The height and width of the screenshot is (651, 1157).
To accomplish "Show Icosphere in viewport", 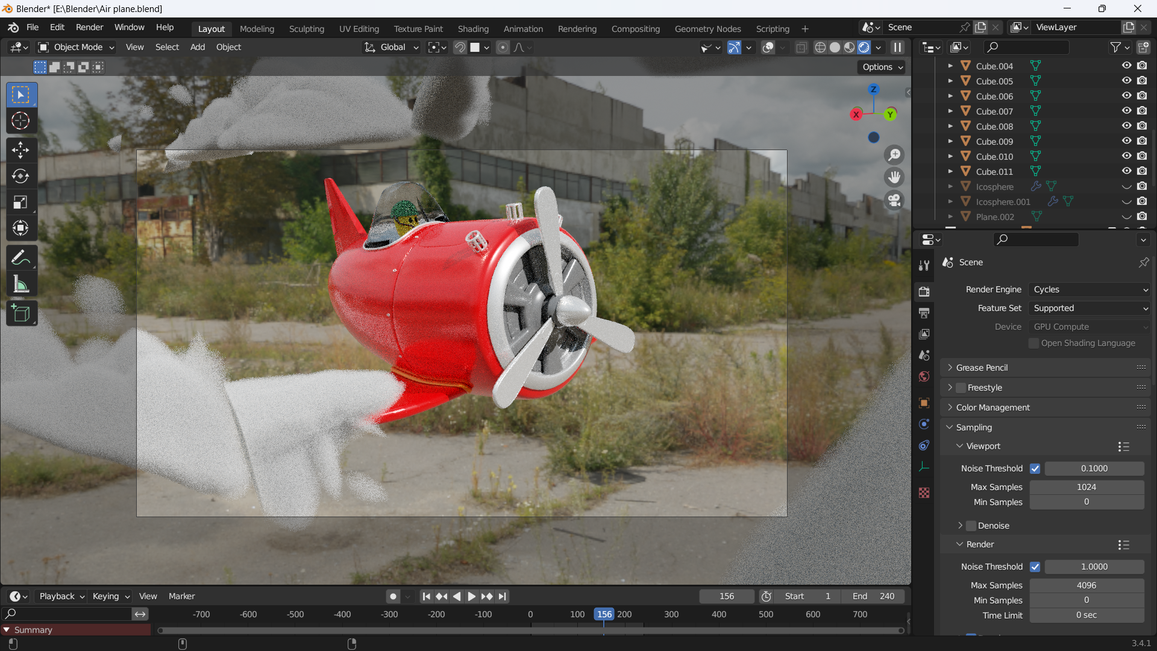I will (x=1126, y=186).
